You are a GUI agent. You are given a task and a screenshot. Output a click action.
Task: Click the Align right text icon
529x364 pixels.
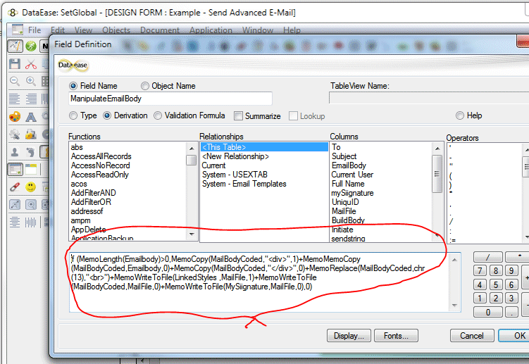31,99
